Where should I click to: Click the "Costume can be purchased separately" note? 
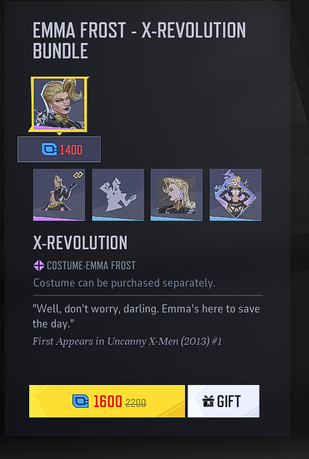point(124,283)
